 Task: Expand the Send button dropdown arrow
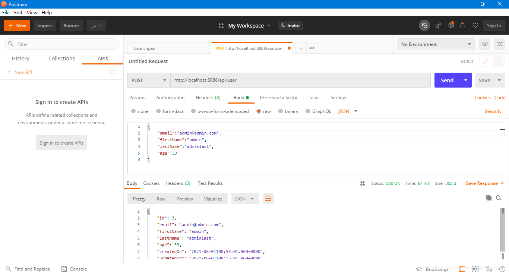(x=466, y=80)
